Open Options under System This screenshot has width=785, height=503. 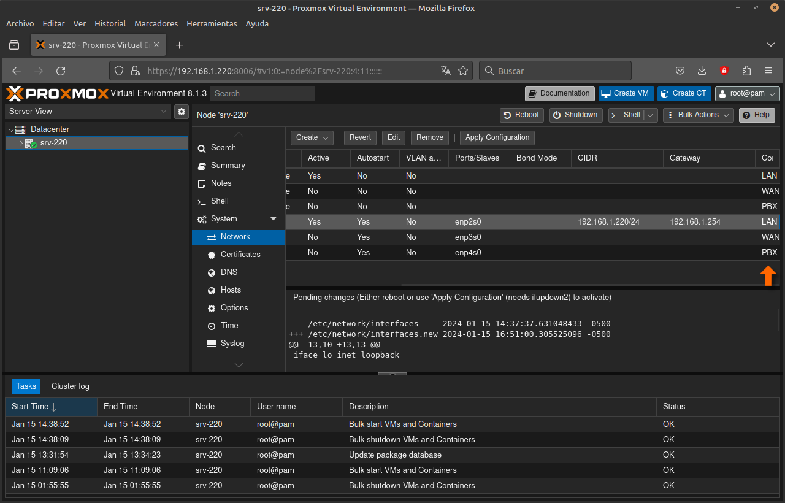tap(239, 308)
